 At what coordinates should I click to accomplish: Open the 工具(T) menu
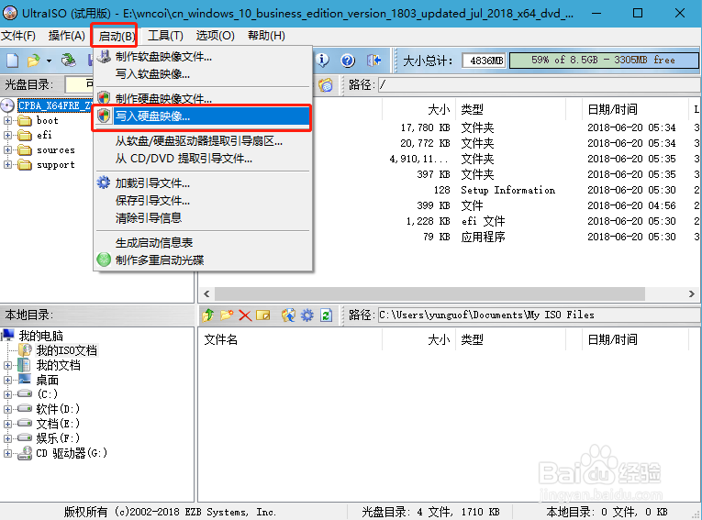(x=166, y=36)
